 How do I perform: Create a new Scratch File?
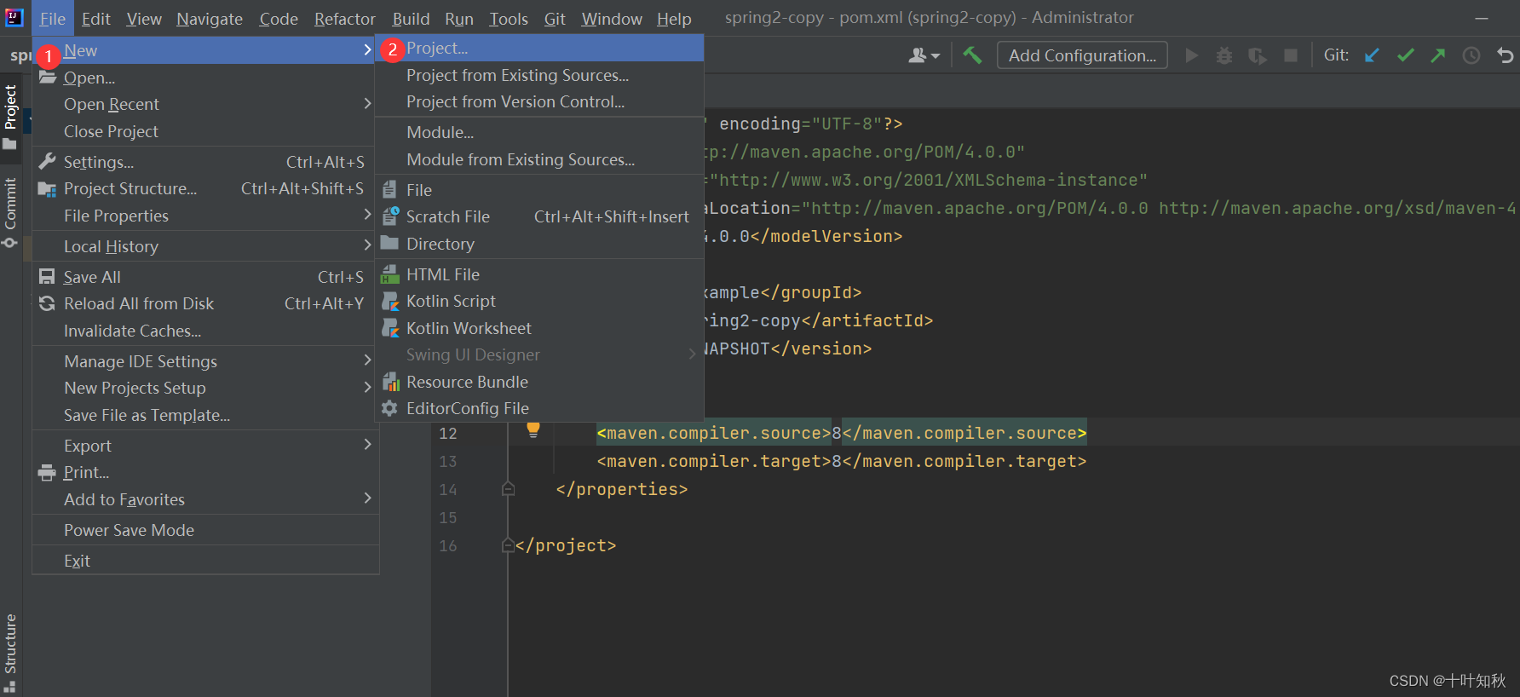[539, 216]
